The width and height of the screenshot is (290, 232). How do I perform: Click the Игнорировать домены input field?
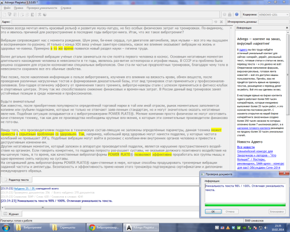pos(274,22)
